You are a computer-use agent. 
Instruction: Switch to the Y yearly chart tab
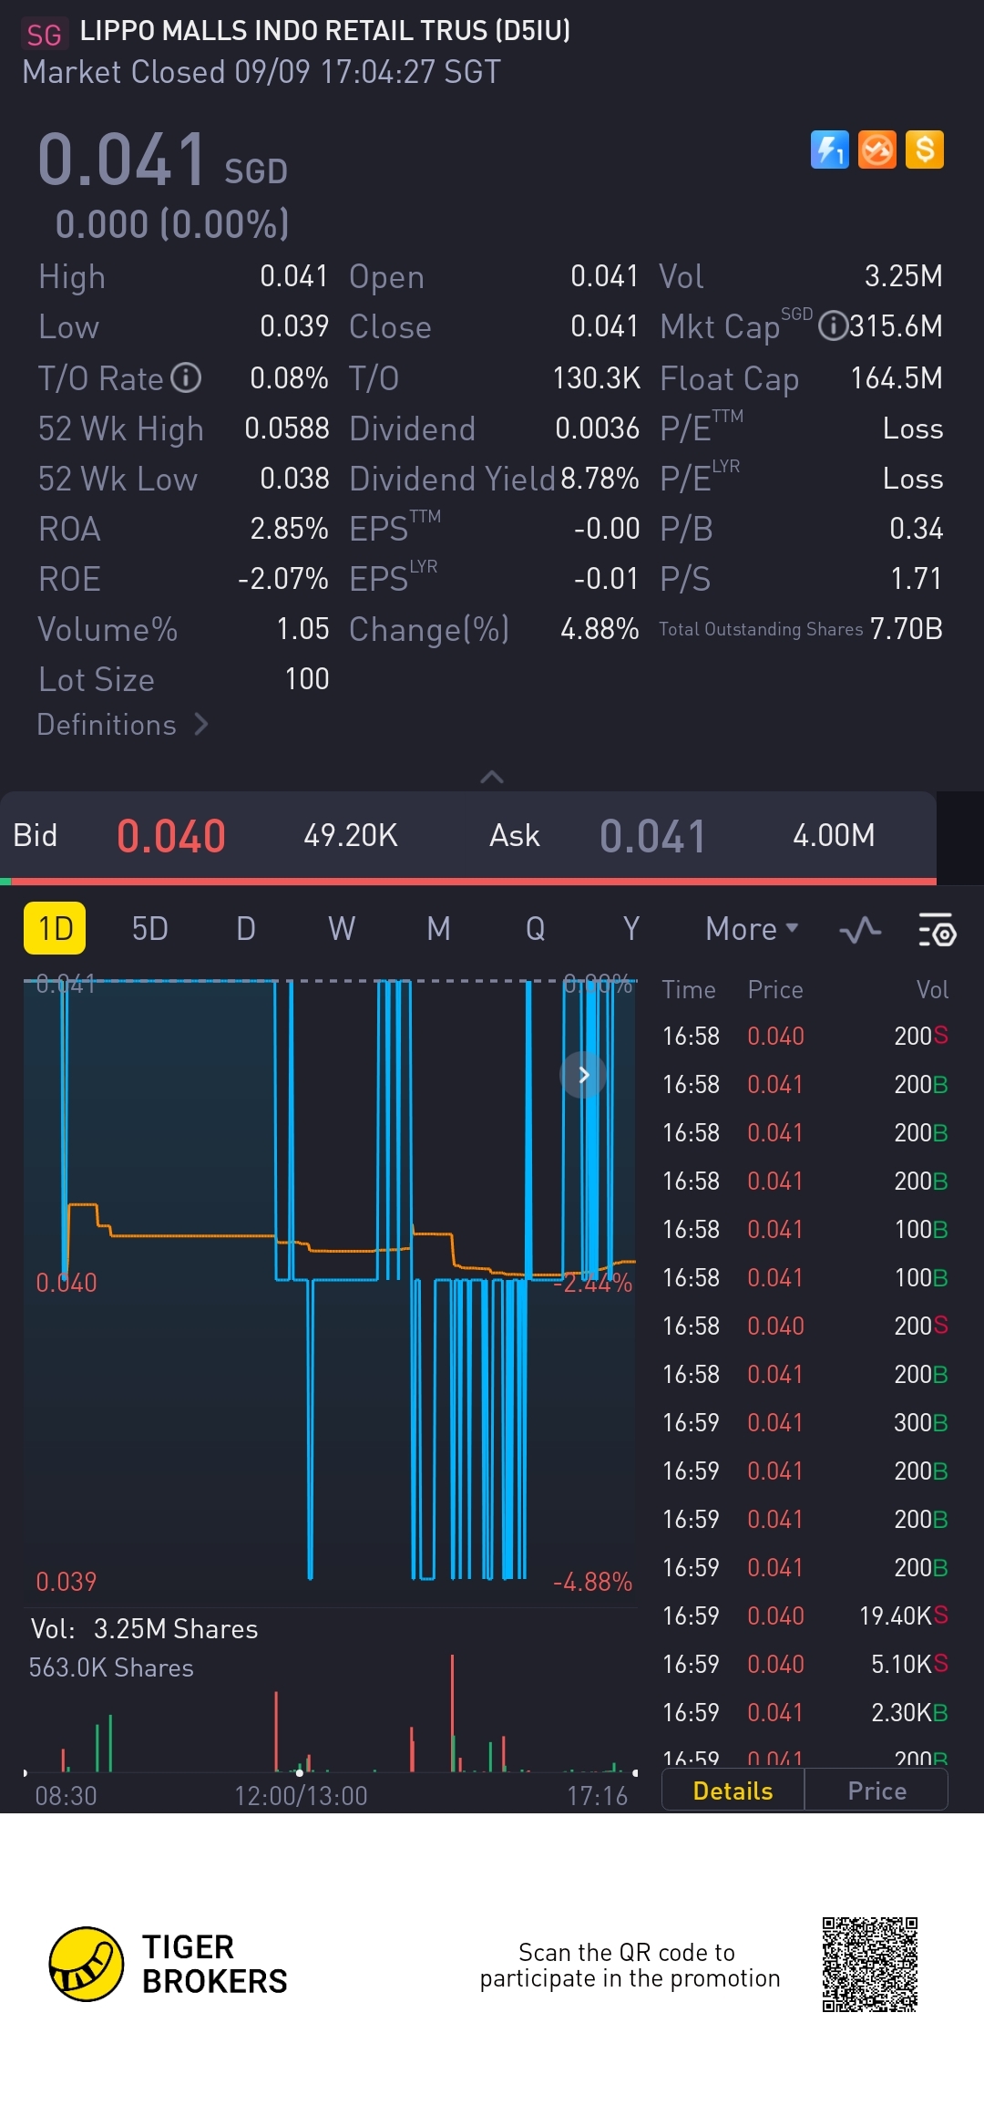631,929
